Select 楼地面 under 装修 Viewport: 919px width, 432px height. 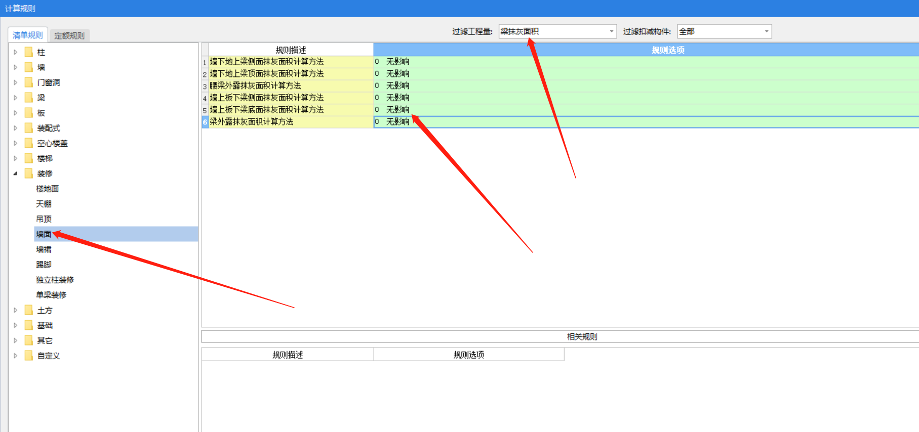pyautogui.click(x=47, y=189)
